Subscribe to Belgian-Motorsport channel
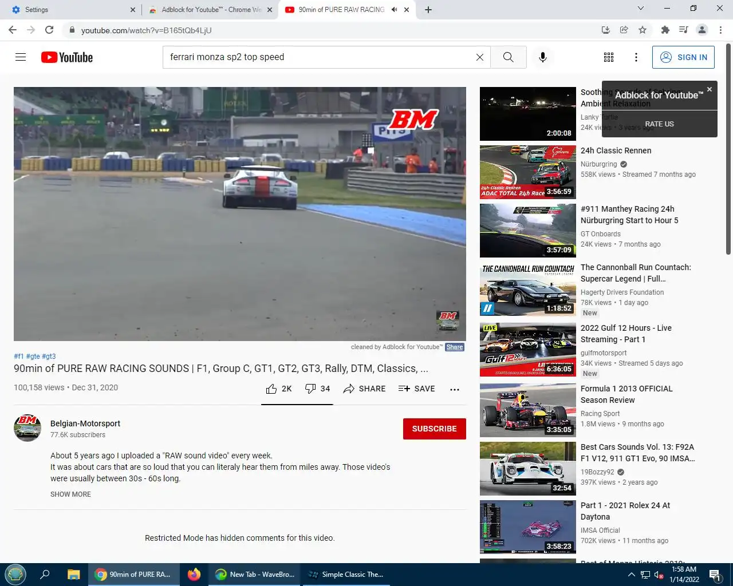This screenshot has width=733, height=586. tap(435, 429)
